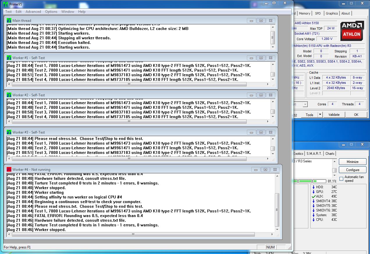
Task: Maximize the Worker #3 child window
Action: (261, 132)
